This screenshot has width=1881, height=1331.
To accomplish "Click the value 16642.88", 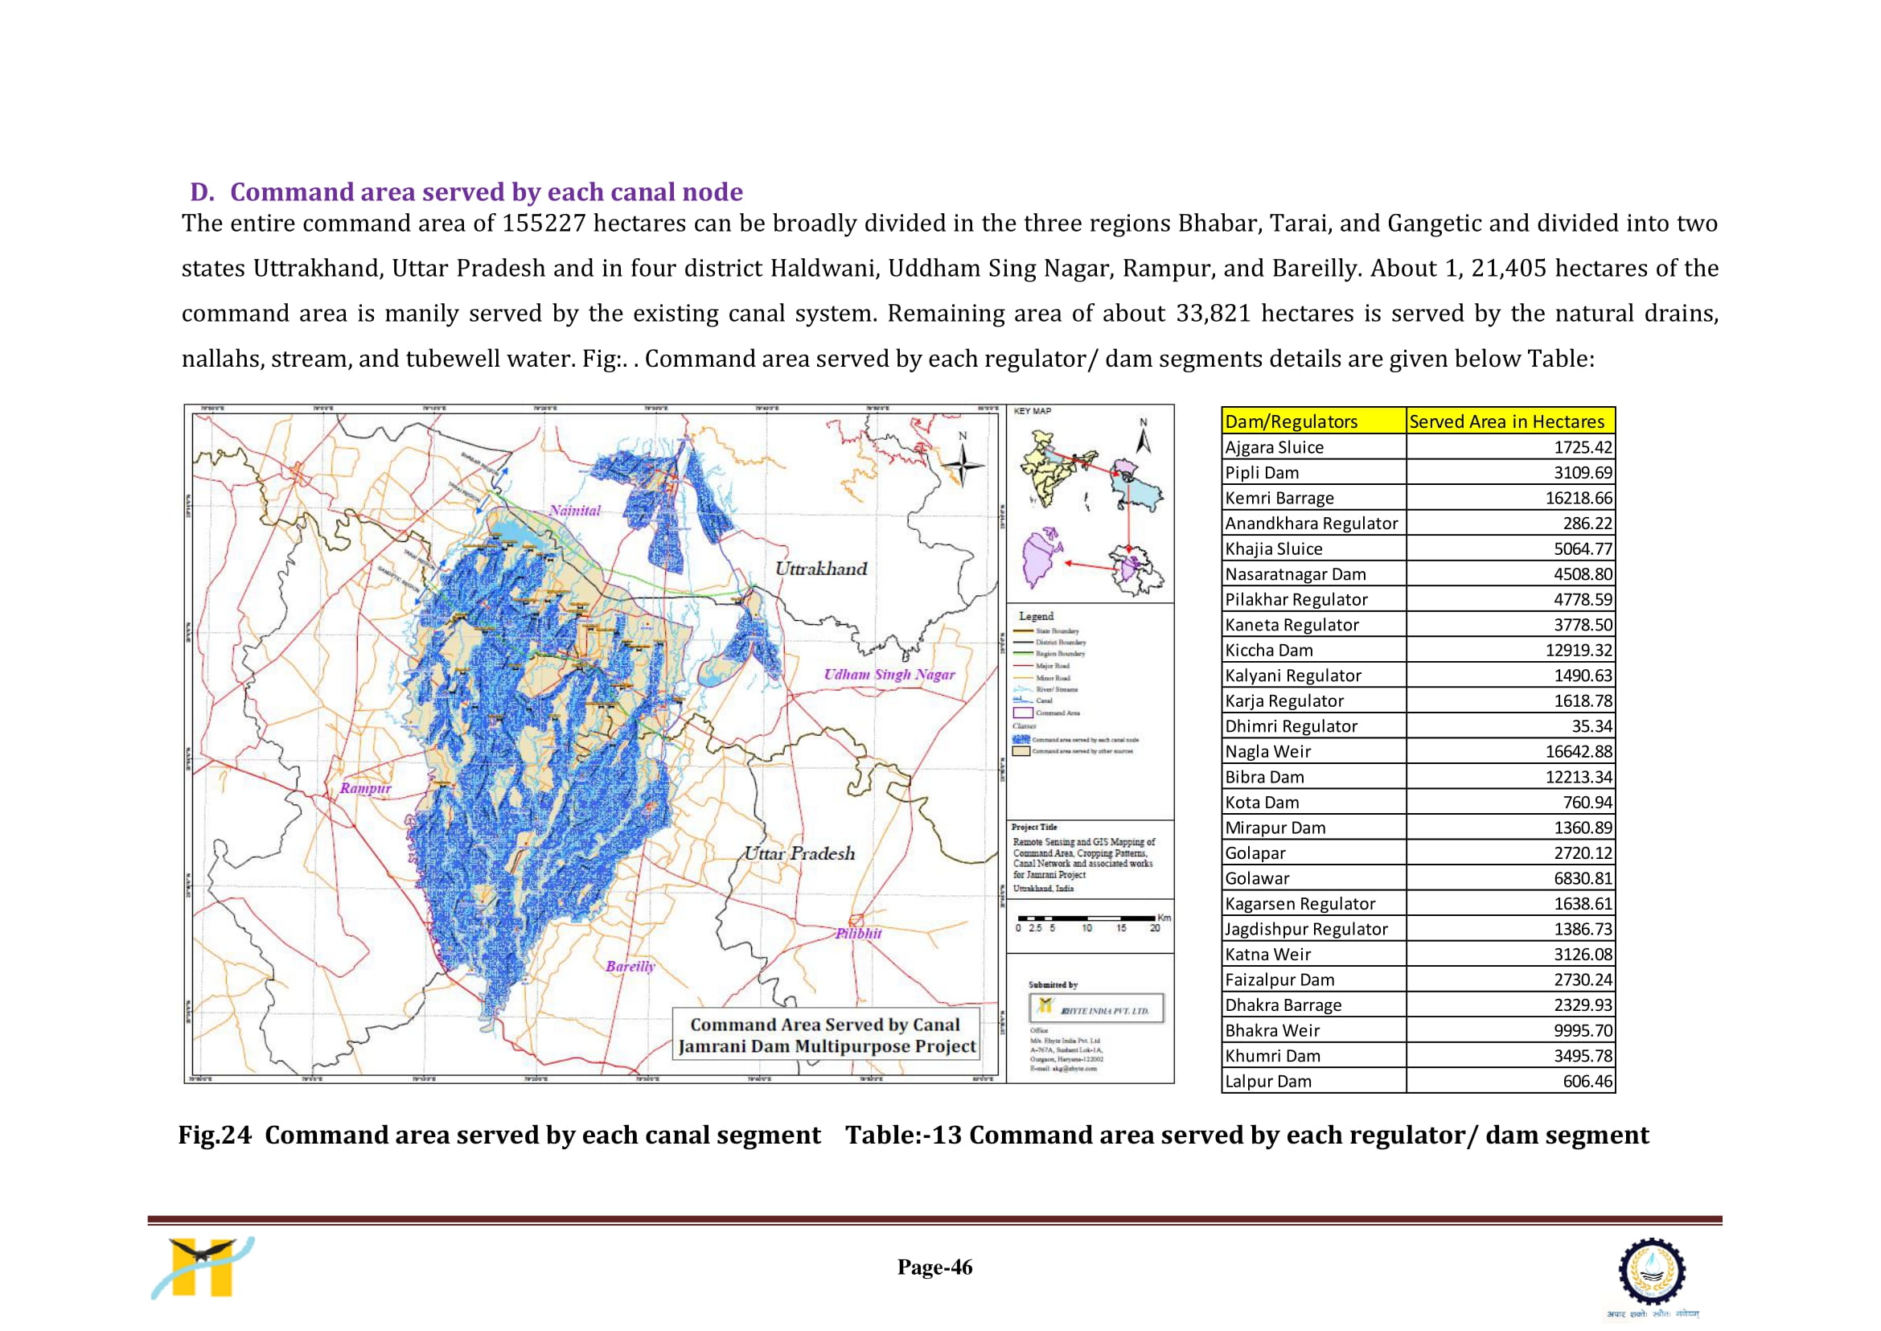I will (1579, 753).
